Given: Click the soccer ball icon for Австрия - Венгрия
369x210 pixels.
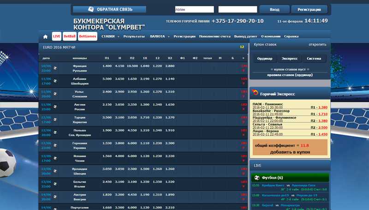Looking at the screenshot, I should click(55, 197).
